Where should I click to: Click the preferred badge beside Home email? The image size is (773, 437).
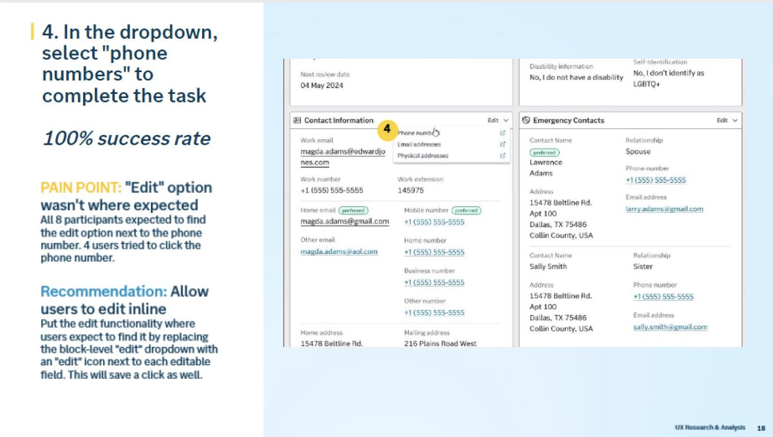tap(354, 210)
